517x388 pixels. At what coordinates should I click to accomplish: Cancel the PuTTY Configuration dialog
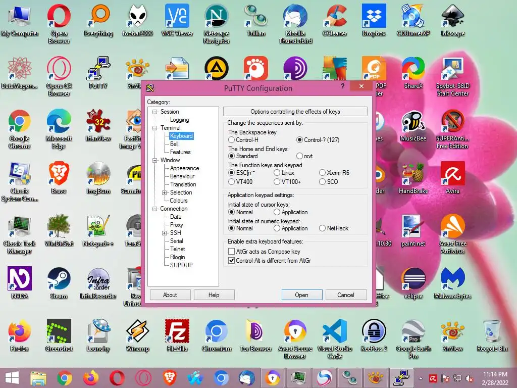click(346, 295)
